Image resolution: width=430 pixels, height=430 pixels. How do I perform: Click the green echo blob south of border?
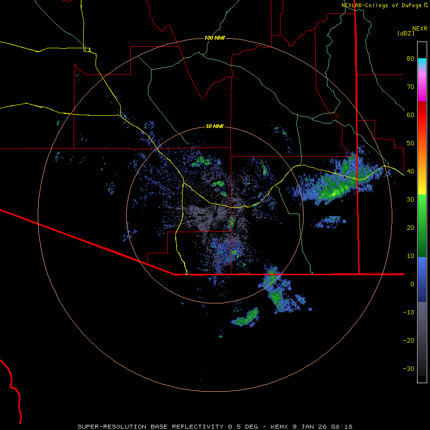coord(246,318)
